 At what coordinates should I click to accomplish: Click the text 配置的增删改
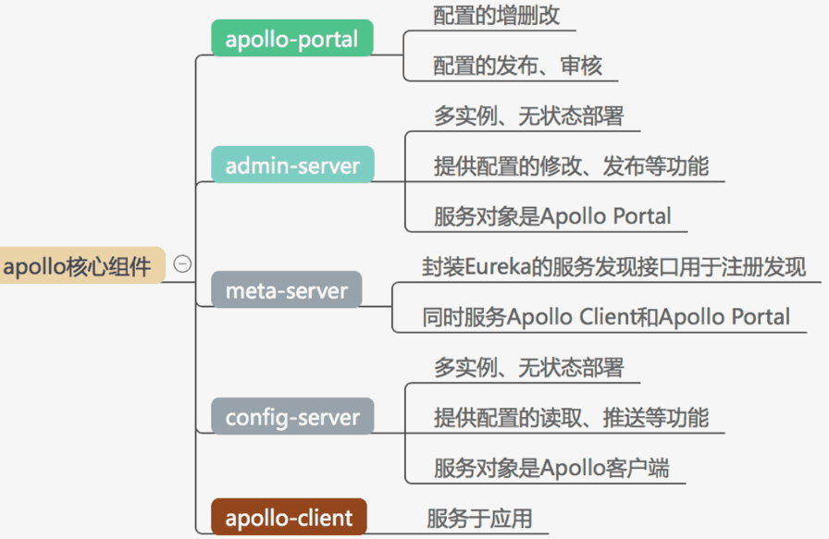coord(497,16)
